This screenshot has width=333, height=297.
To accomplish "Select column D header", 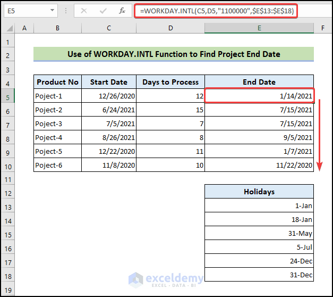I will pyautogui.click(x=170, y=28).
